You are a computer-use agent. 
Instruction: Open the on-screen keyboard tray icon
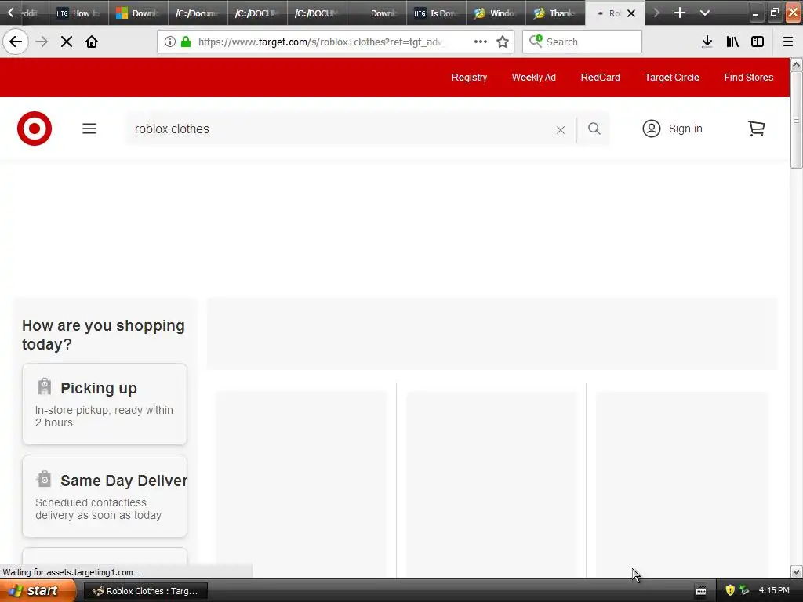[x=701, y=591]
